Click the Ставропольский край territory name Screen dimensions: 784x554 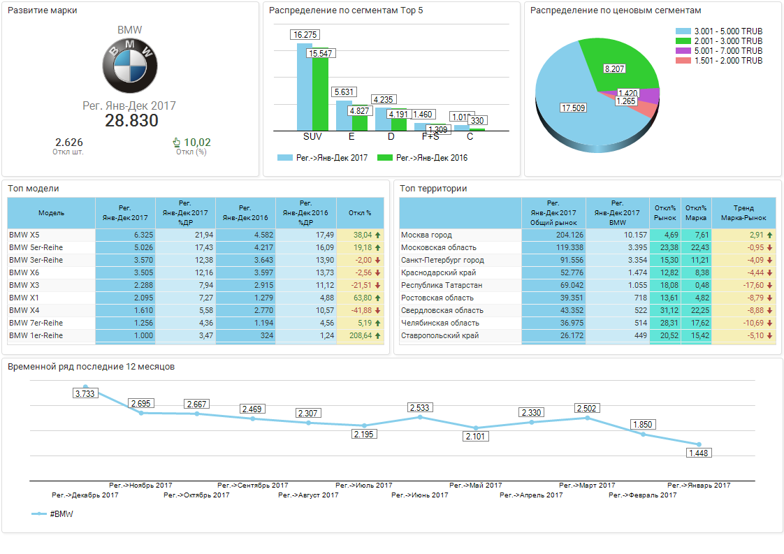(x=440, y=335)
